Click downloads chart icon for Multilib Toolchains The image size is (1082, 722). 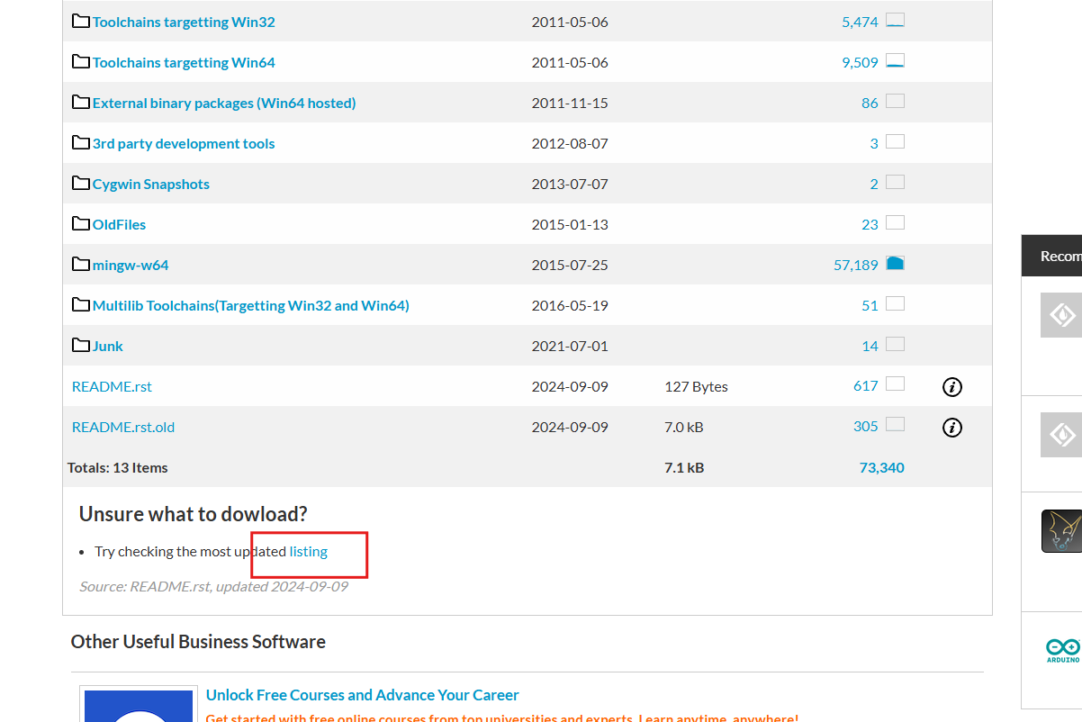[895, 303]
